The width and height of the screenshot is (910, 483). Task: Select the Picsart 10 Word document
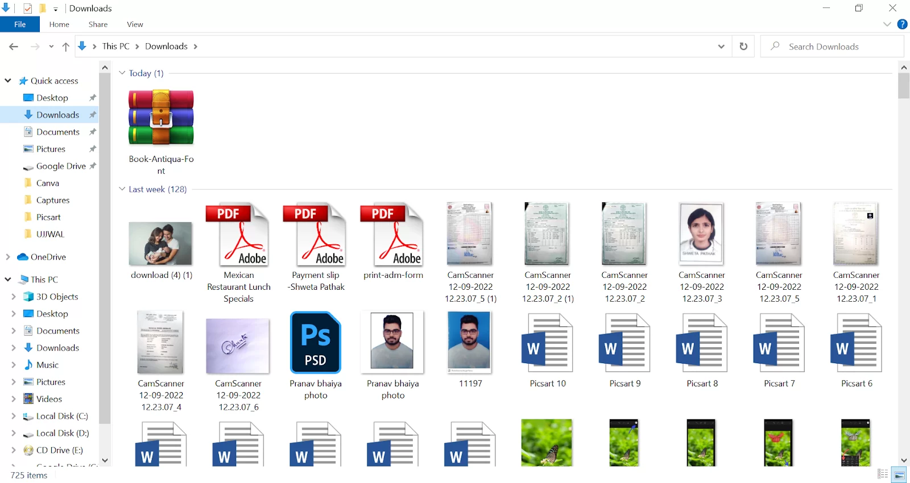point(547,343)
